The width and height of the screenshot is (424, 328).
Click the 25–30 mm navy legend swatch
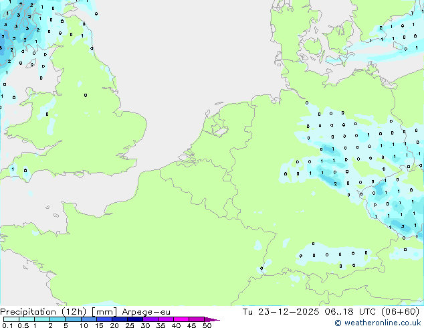[x=134, y=319]
